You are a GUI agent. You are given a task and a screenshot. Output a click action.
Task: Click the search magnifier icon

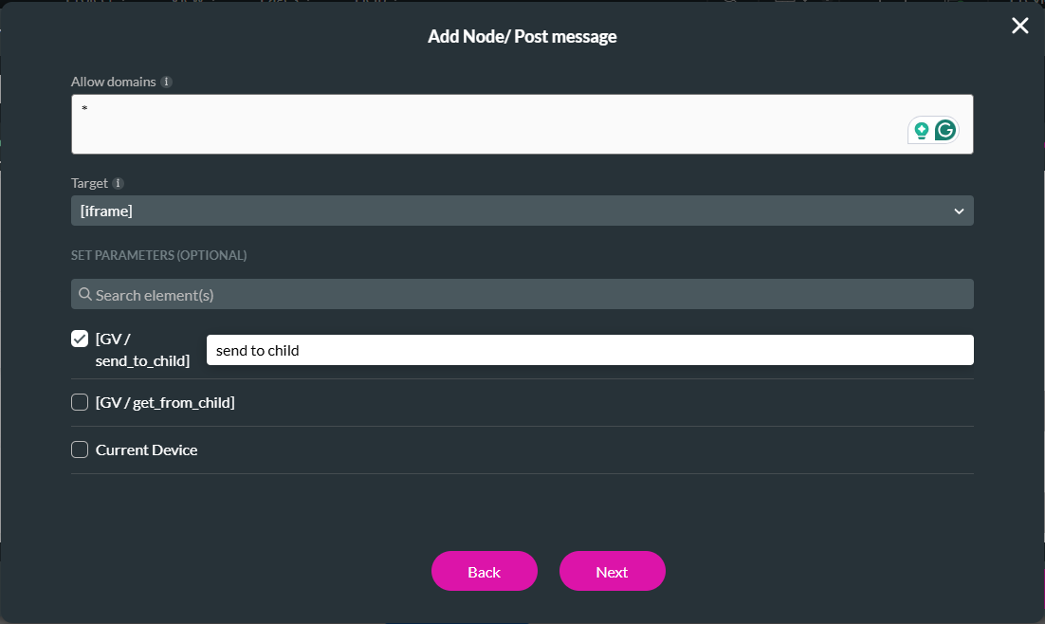pos(84,295)
